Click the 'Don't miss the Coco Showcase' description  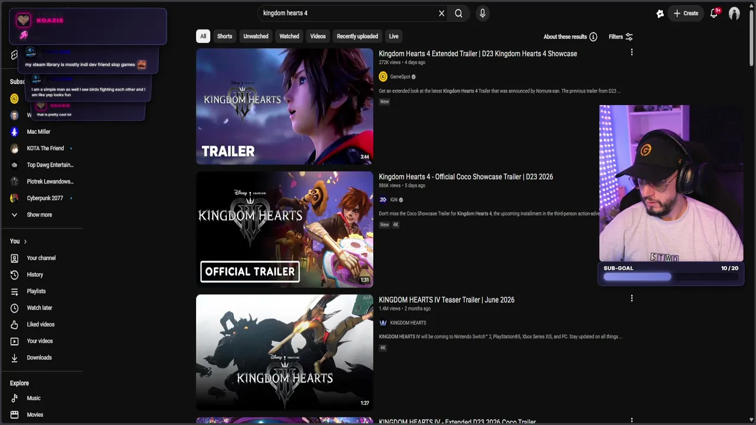click(x=489, y=214)
